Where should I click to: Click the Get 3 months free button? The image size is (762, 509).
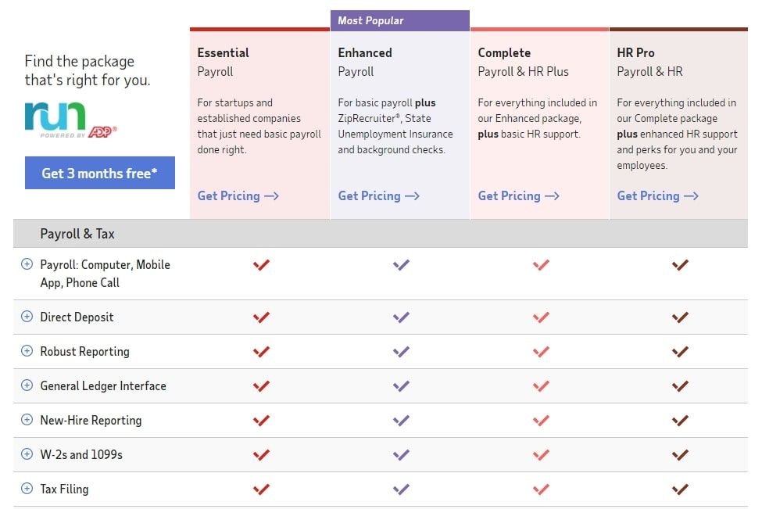[99, 173]
